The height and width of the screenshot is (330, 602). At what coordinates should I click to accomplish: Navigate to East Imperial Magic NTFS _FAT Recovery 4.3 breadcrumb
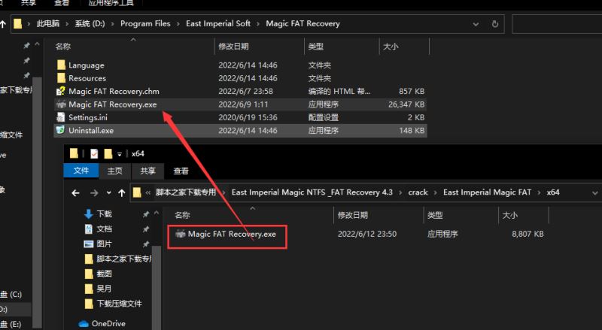(x=312, y=192)
